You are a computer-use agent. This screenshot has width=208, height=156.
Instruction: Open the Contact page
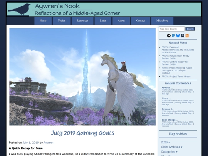coord(141,21)
